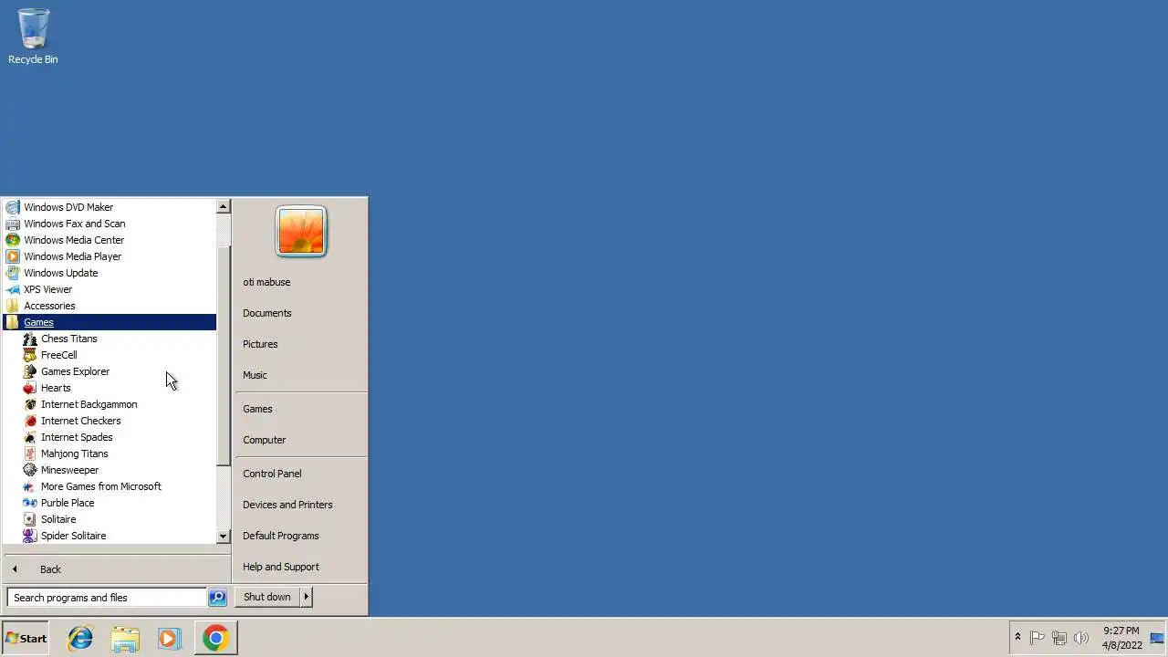
Task: Expand the Accessories folder
Action: pos(109,306)
